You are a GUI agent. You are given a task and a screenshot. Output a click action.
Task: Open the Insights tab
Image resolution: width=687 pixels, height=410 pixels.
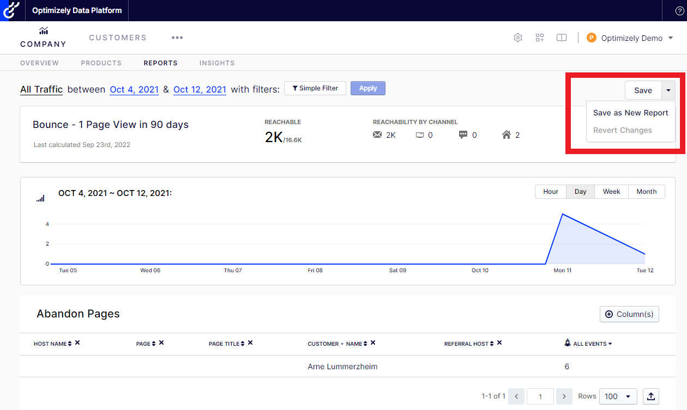click(x=217, y=63)
